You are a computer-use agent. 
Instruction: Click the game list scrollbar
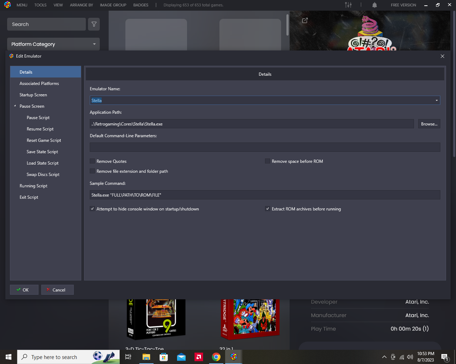(x=287, y=25)
